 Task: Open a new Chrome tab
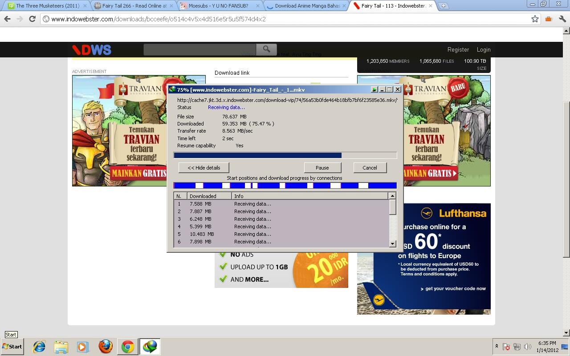pos(443,6)
